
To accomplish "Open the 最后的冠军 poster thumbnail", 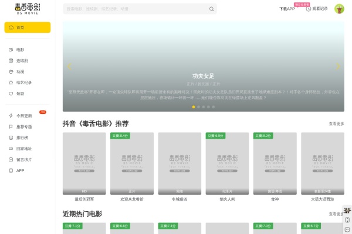I will (x=84, y=163).
